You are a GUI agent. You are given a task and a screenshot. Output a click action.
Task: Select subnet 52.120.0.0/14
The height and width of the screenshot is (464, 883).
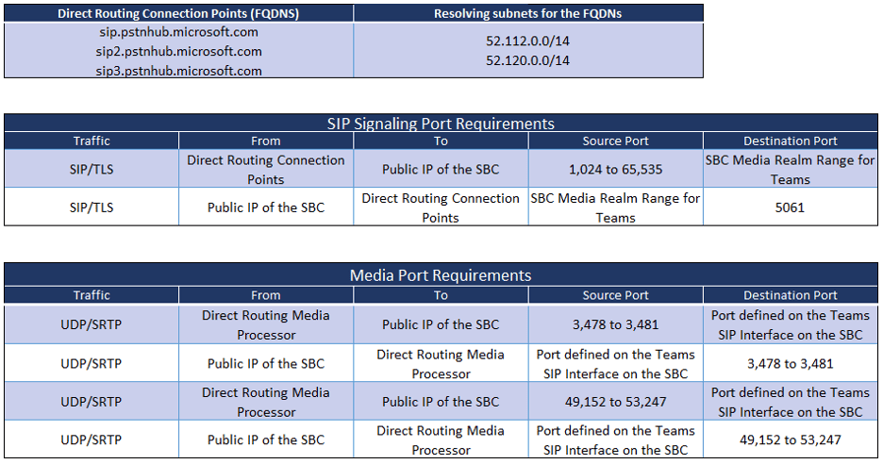point(527,60)
